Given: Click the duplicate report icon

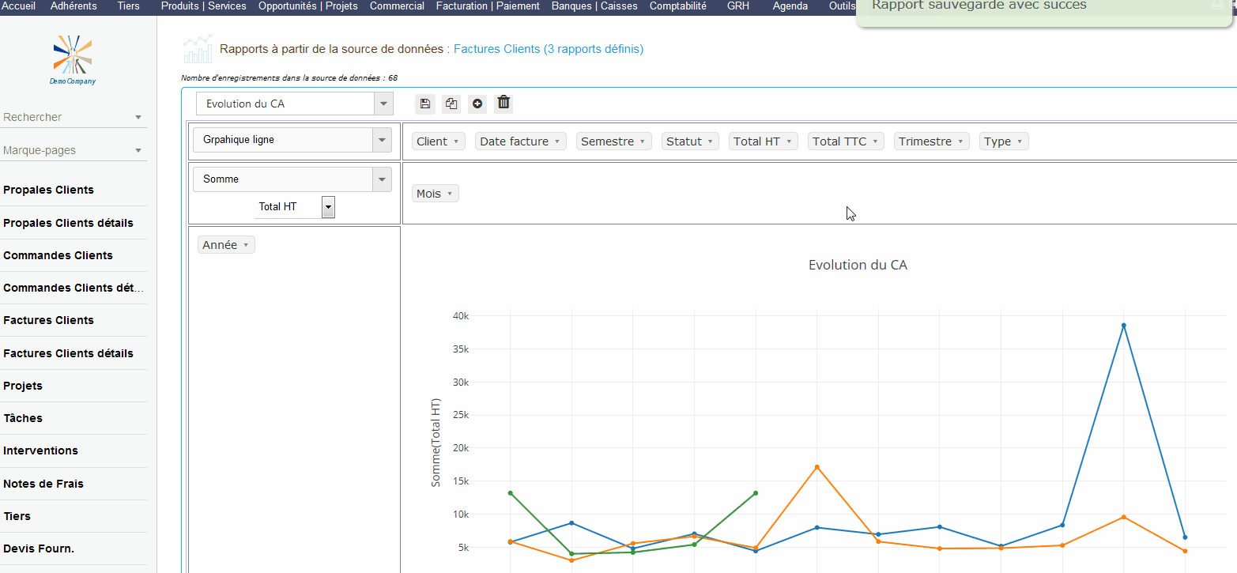Looking at the screenshot, I should pyautogui.click(x=451, y=104).
